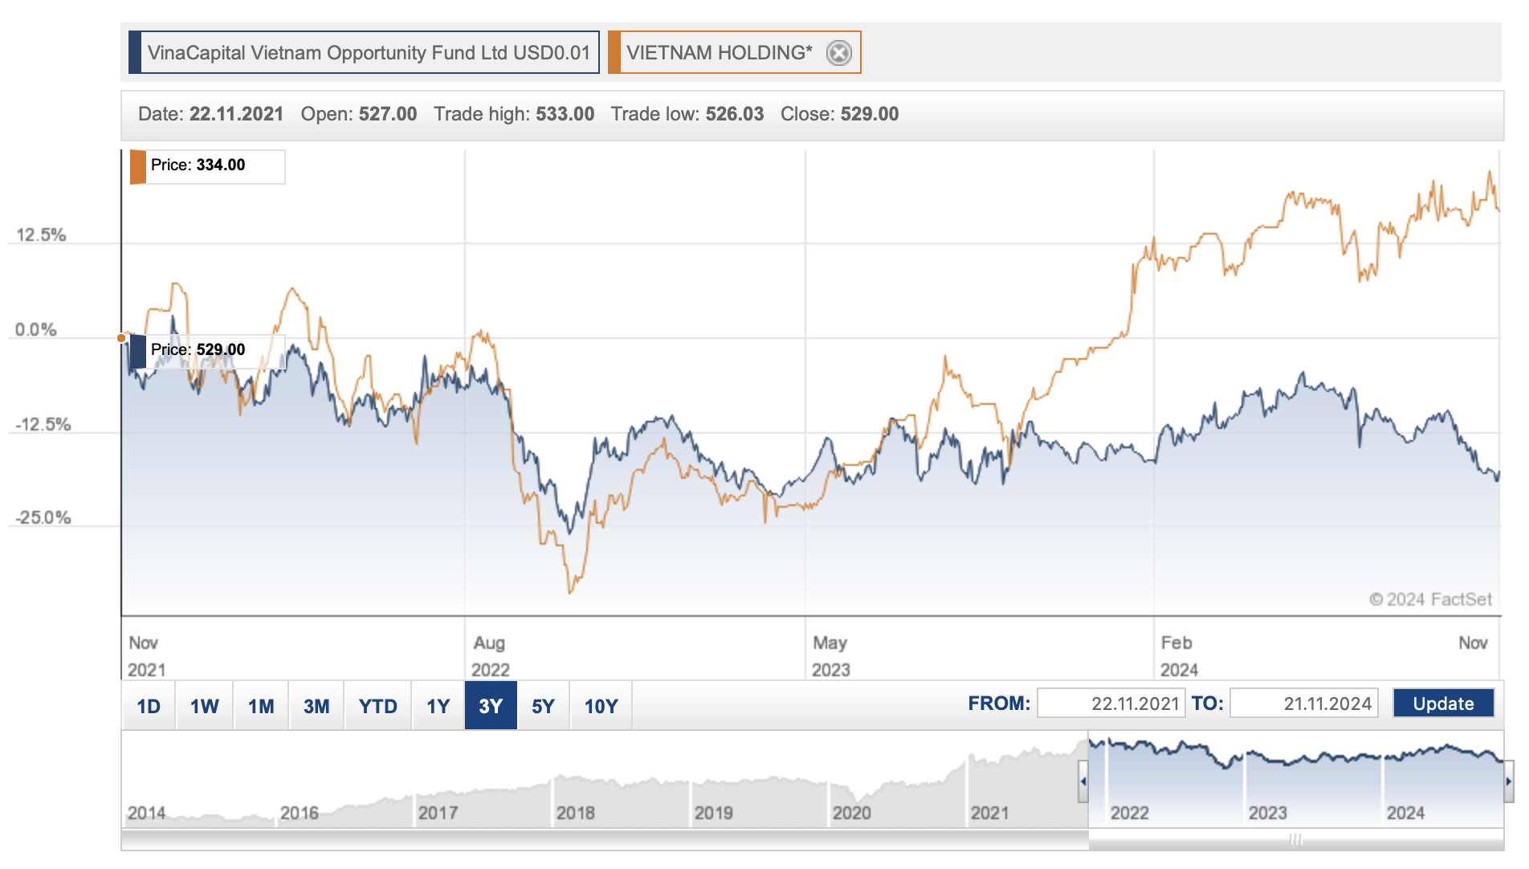Viewport: 1529px width, 869px height.
Task: Click the 2019 label in overview navigator
Action: coord(714,813)
